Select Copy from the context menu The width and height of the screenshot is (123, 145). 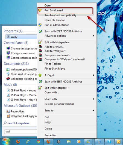tap(48, 122)
